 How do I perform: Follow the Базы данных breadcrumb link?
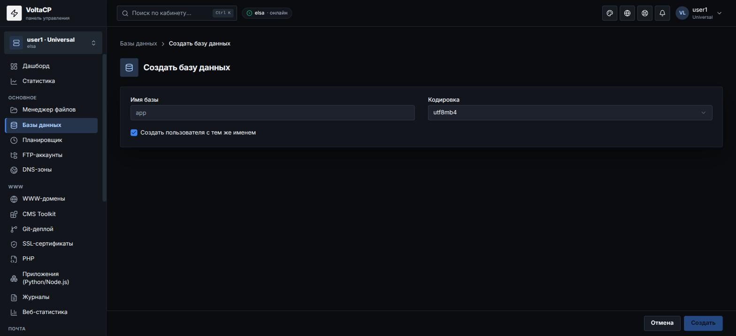point(138,44)
